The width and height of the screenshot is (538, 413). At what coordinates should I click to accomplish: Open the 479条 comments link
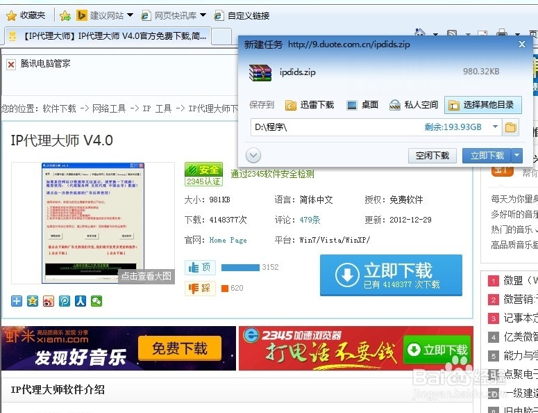click(x=310, y=220)
